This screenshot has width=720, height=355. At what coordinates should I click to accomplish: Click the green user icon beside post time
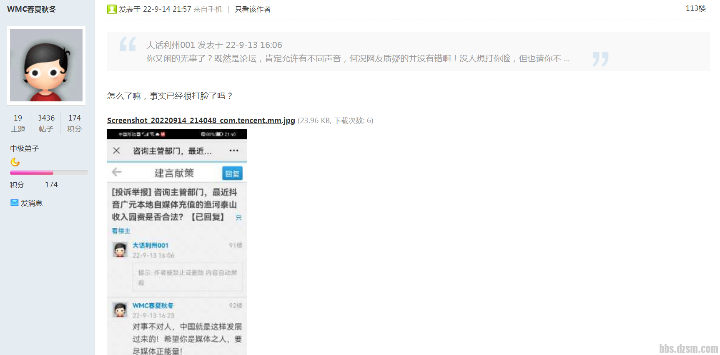point(111,9)
